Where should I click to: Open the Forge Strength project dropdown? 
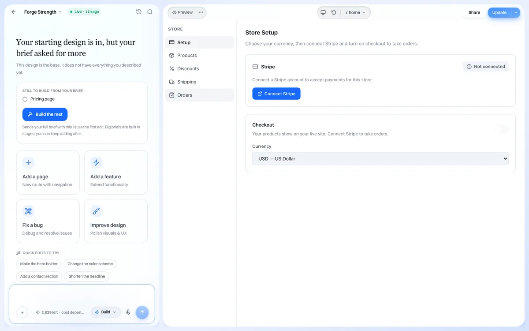click(x=43, y=12)
